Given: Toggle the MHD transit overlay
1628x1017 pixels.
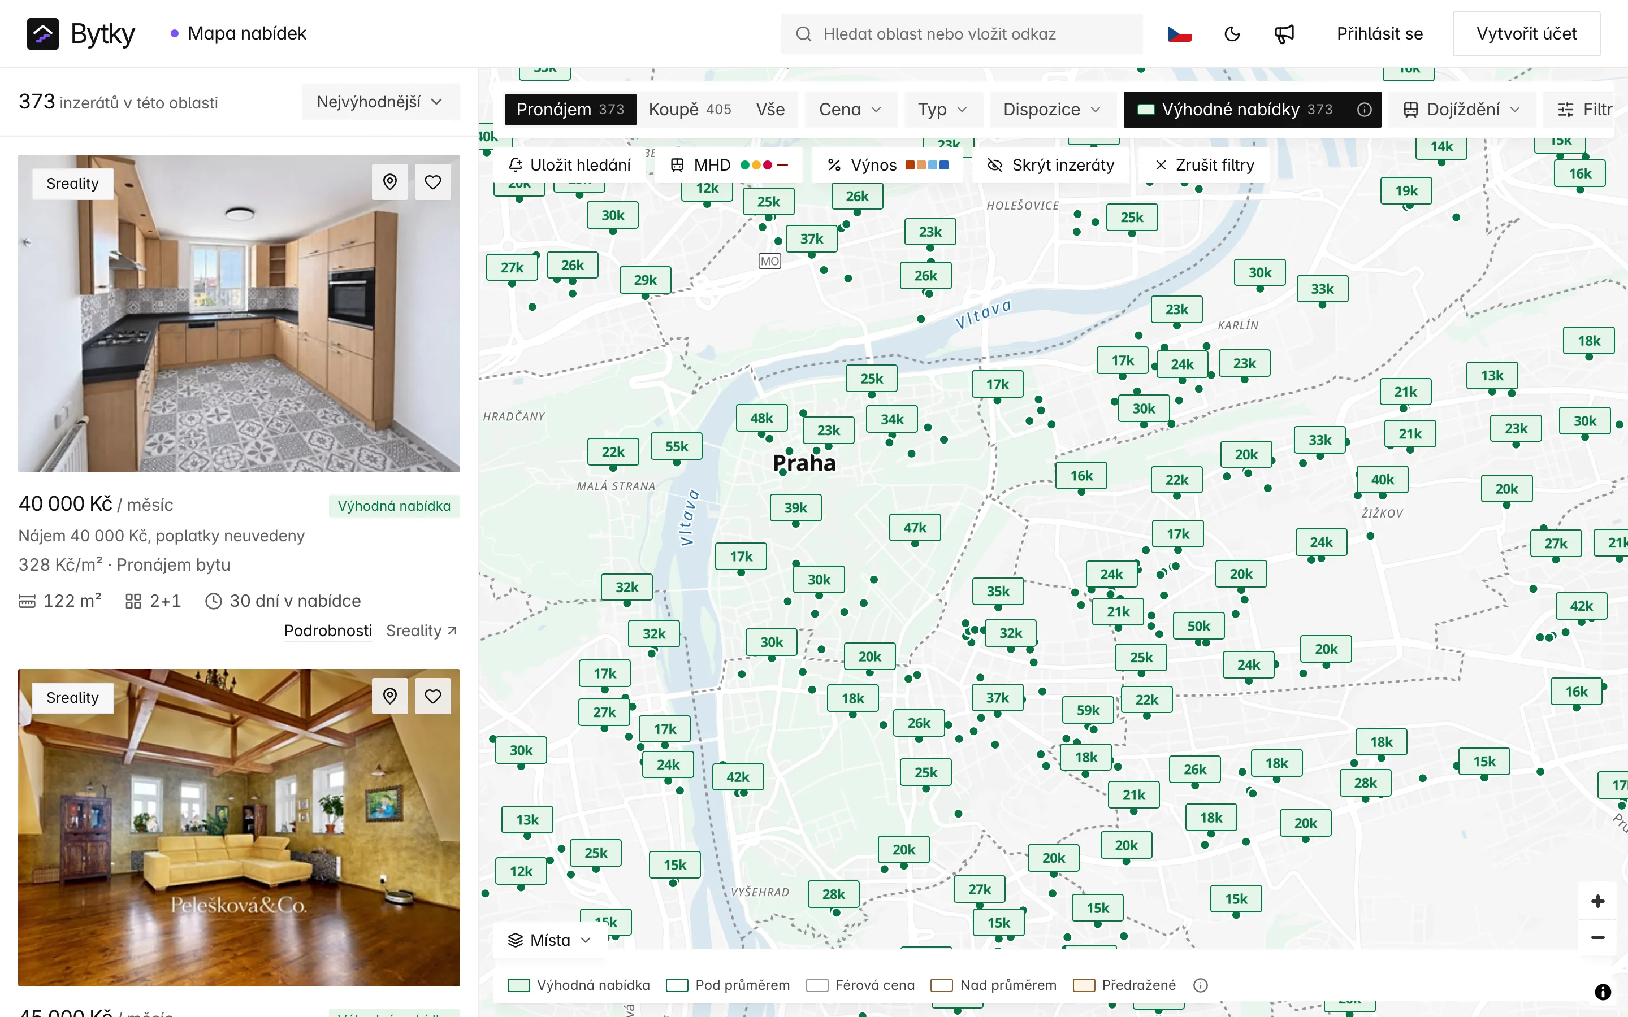Looking at the screenshot, I should [729, 166].
